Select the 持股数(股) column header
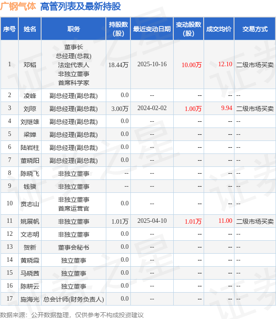 (118, 29)
